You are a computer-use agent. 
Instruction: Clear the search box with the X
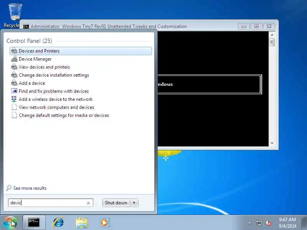pos(88,203)
